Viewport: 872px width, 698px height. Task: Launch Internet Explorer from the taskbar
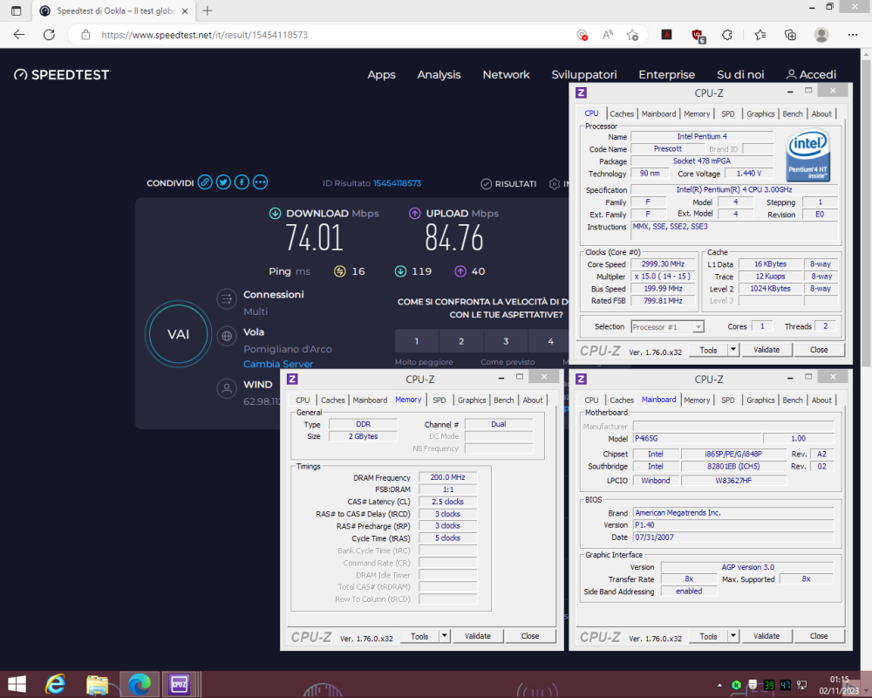pyautogui.click(x=55, y=685)
